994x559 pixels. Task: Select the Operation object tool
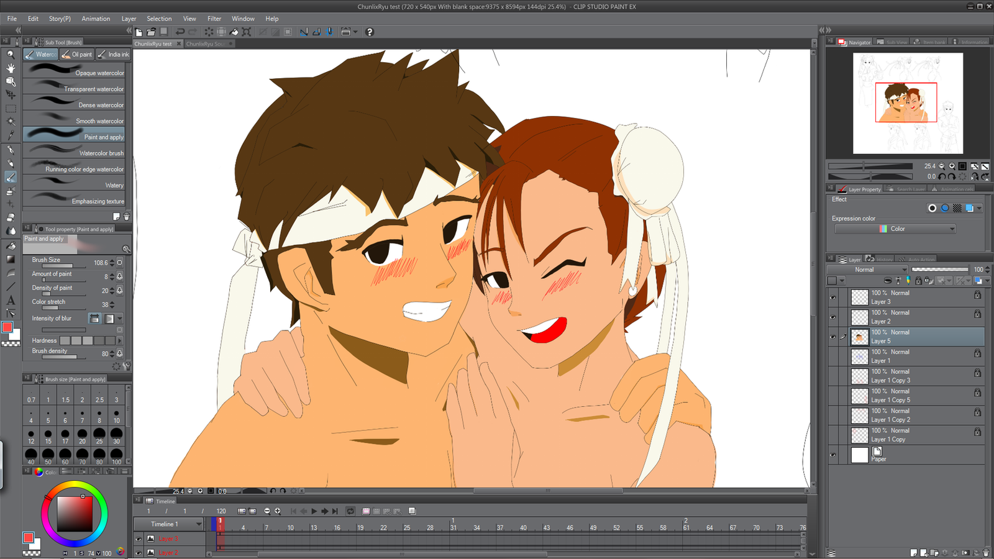(x=11, y=81)
